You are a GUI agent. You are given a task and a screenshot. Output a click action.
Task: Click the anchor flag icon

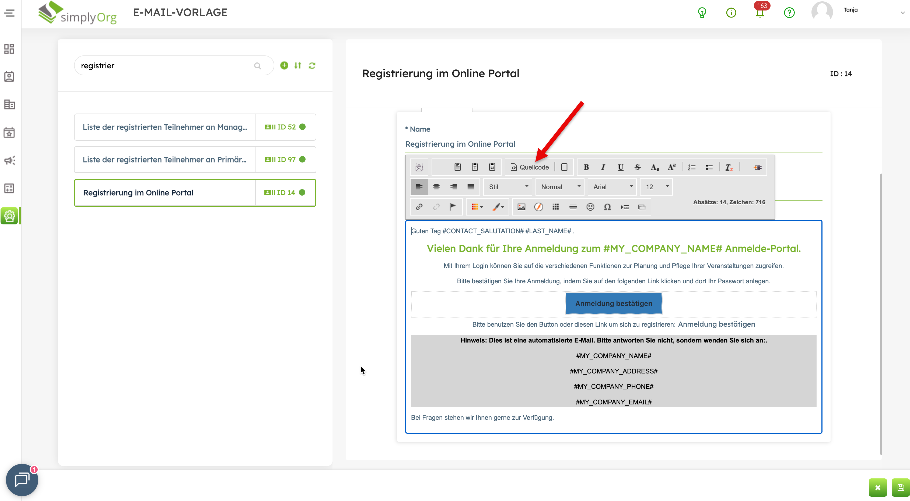453,207
